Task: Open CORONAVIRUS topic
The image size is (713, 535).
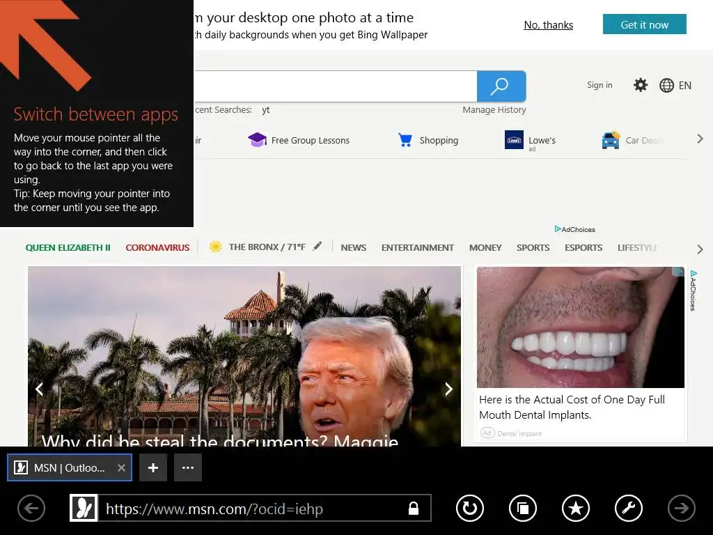Action: point(157,248)
